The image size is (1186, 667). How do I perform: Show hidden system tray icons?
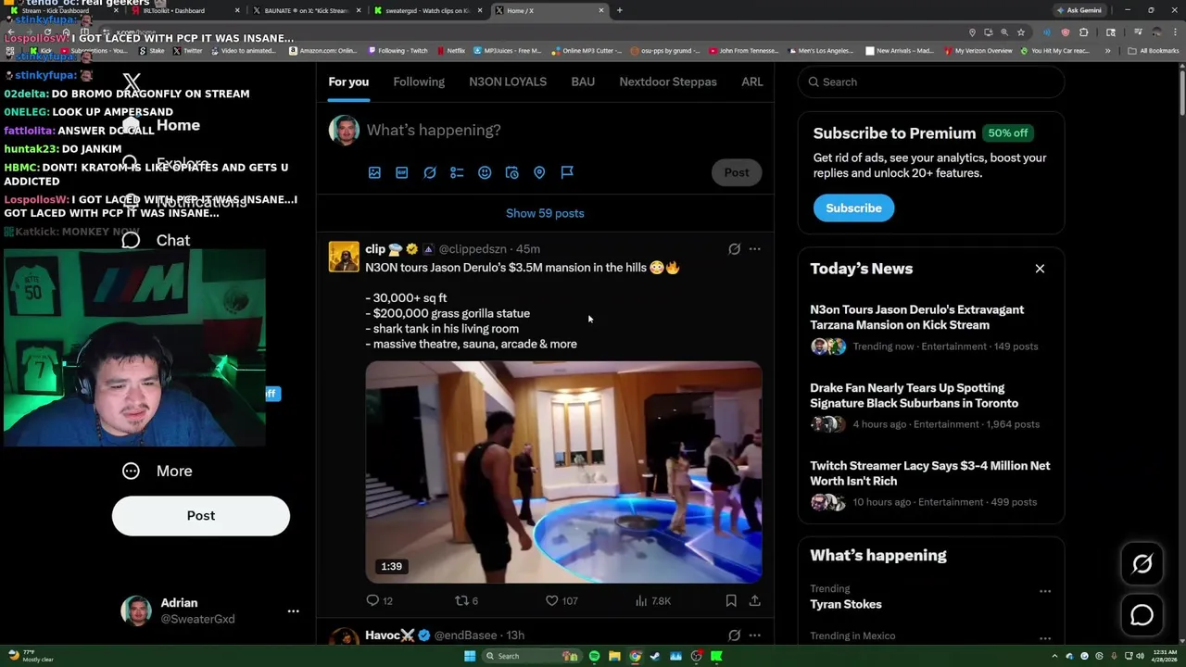(x=1054, y=656)
